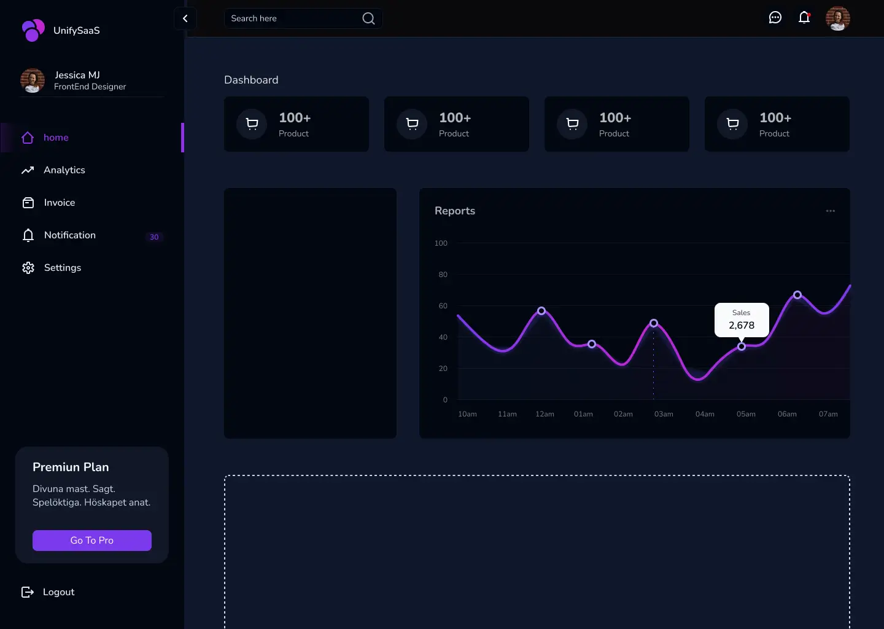The width and height of the screenshot is (884, 629).
Task: Click the Sales 2,678 tooltip
Action: click(x=741, y=319)
